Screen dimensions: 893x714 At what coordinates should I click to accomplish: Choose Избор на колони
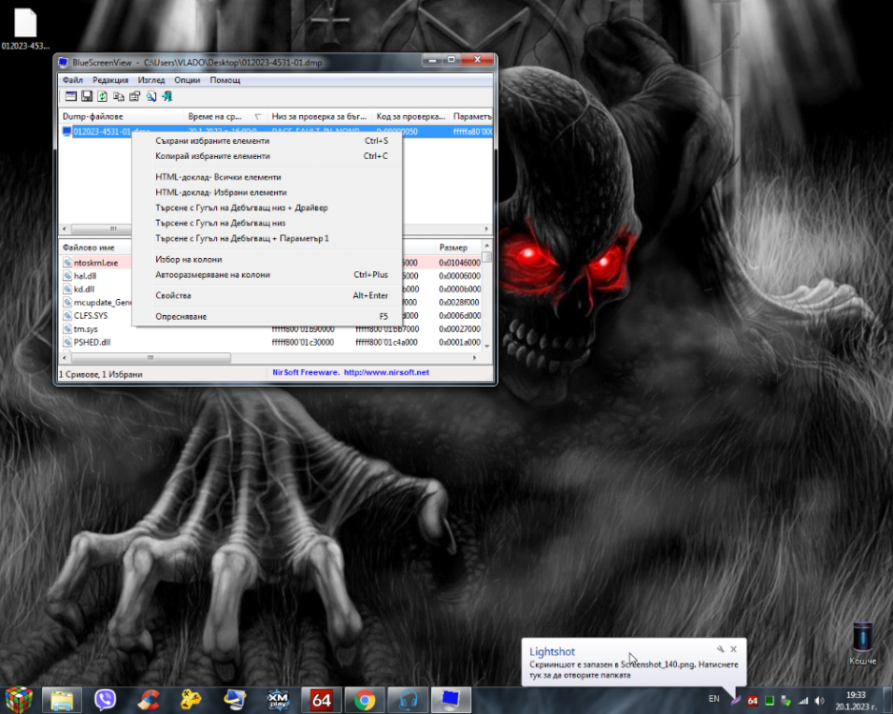(x=268, y=260)
